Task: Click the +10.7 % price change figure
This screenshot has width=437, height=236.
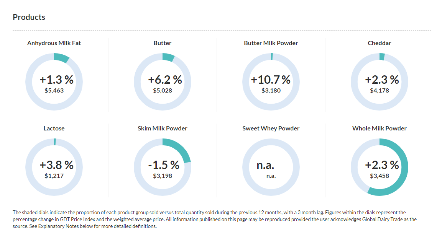Action: pos(271,80)
